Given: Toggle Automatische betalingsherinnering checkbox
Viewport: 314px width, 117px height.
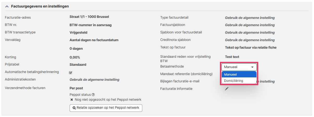Looking at the screenshot, I should (71, 72).
